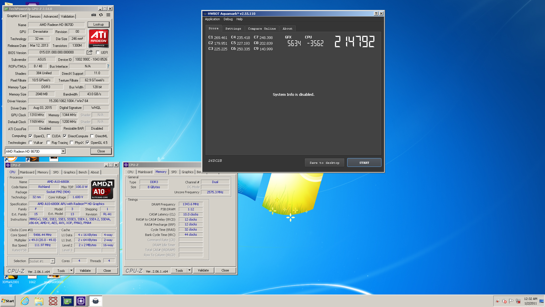Click the DRAM Frequency value 1343.6 MHz
Image resolution: width=545 pixels, height=307 pixels.
(x=191, y=204)
